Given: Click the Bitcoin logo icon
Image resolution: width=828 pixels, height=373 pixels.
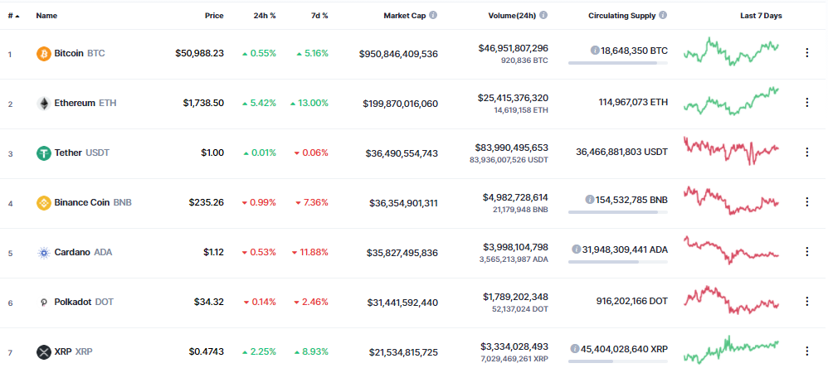Looking at the screenshot, I should coord(43,54).
